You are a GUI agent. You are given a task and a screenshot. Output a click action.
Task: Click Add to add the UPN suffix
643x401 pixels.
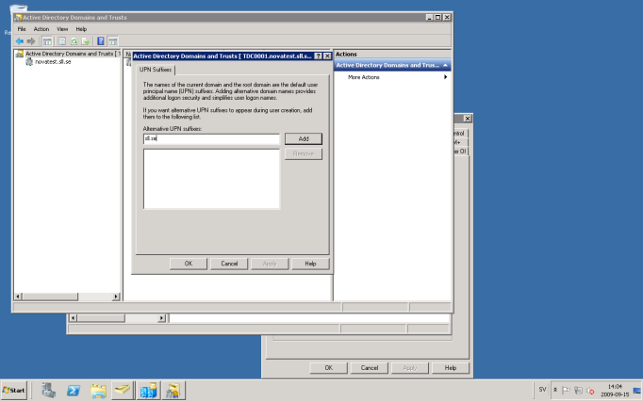click(304, 139)
